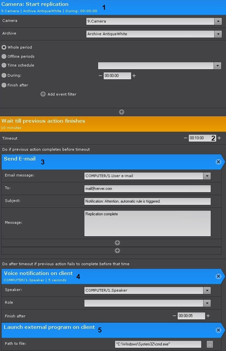Remove the Send E-mail action
The height and width of the screenshot is (351, 226).
pyautogui.click(x=218, y=162)
